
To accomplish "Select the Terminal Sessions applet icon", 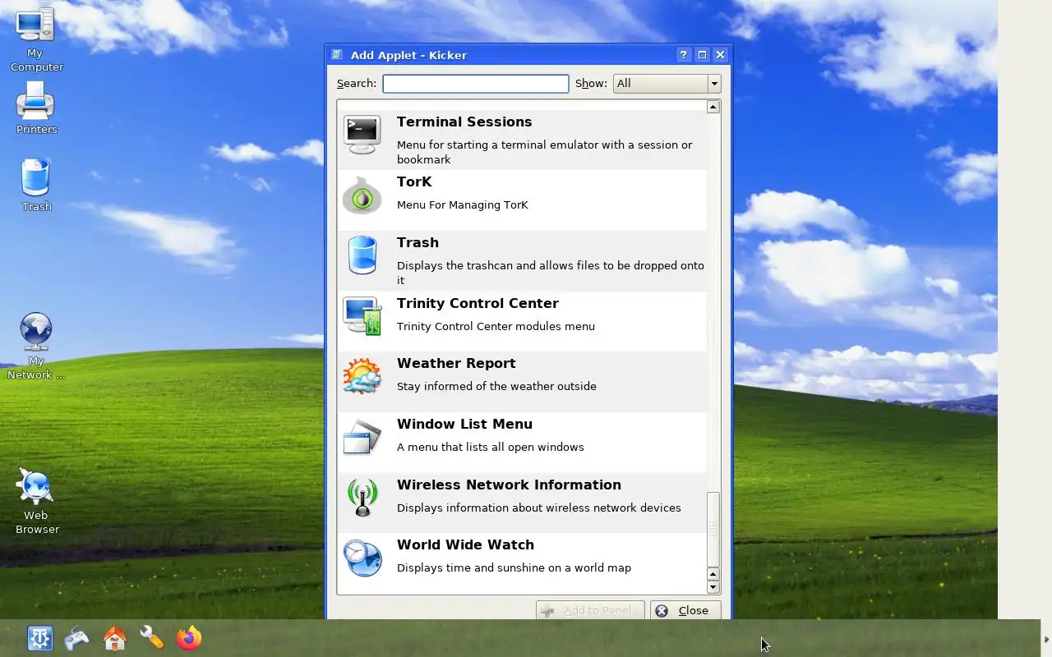I will [x=362, y=135].
